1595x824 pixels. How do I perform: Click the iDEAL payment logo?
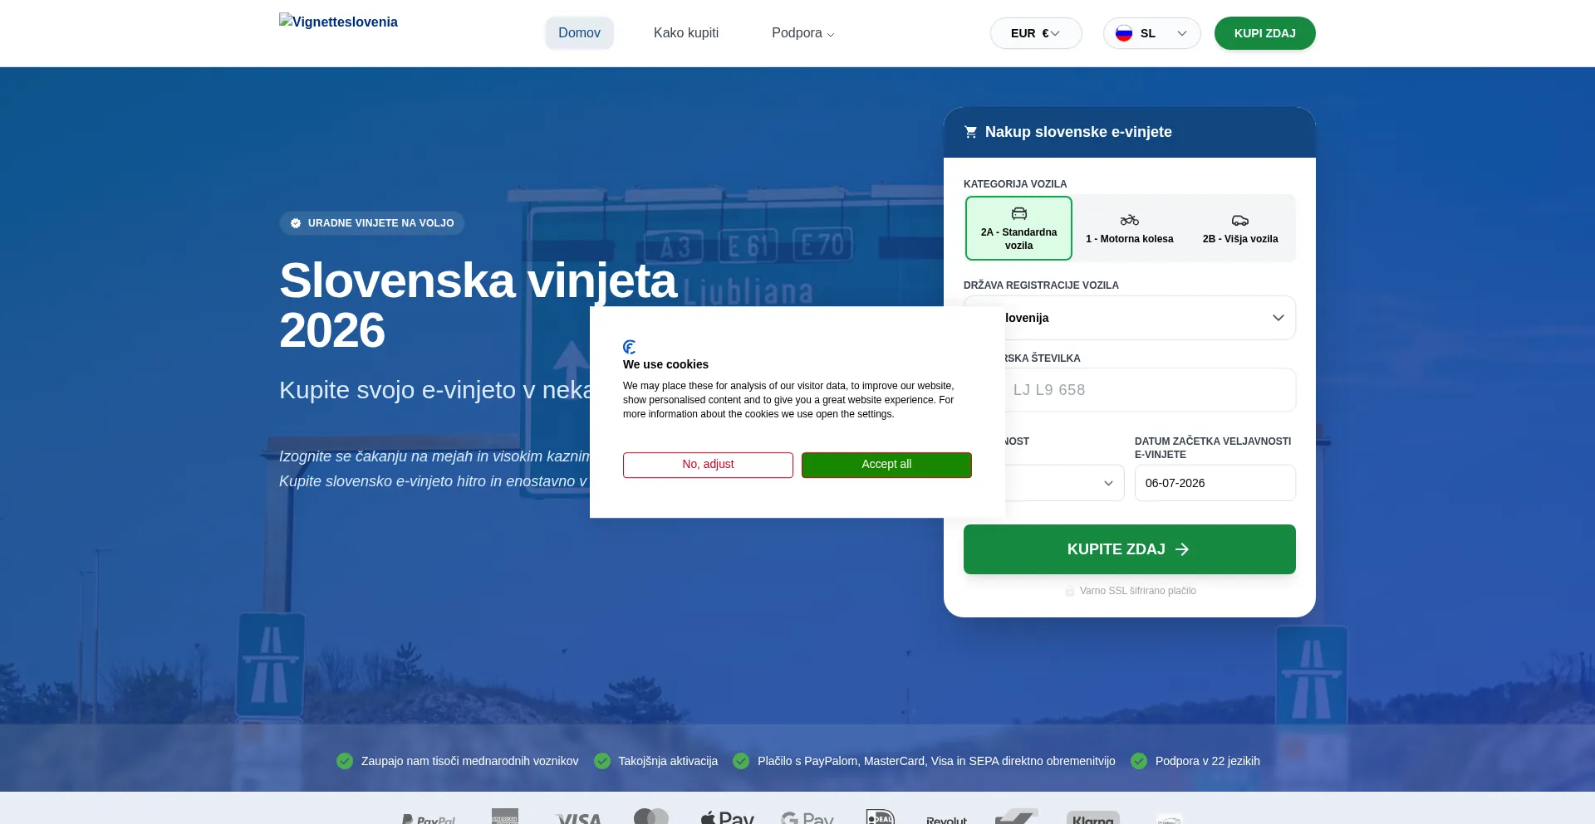[881, 817]
